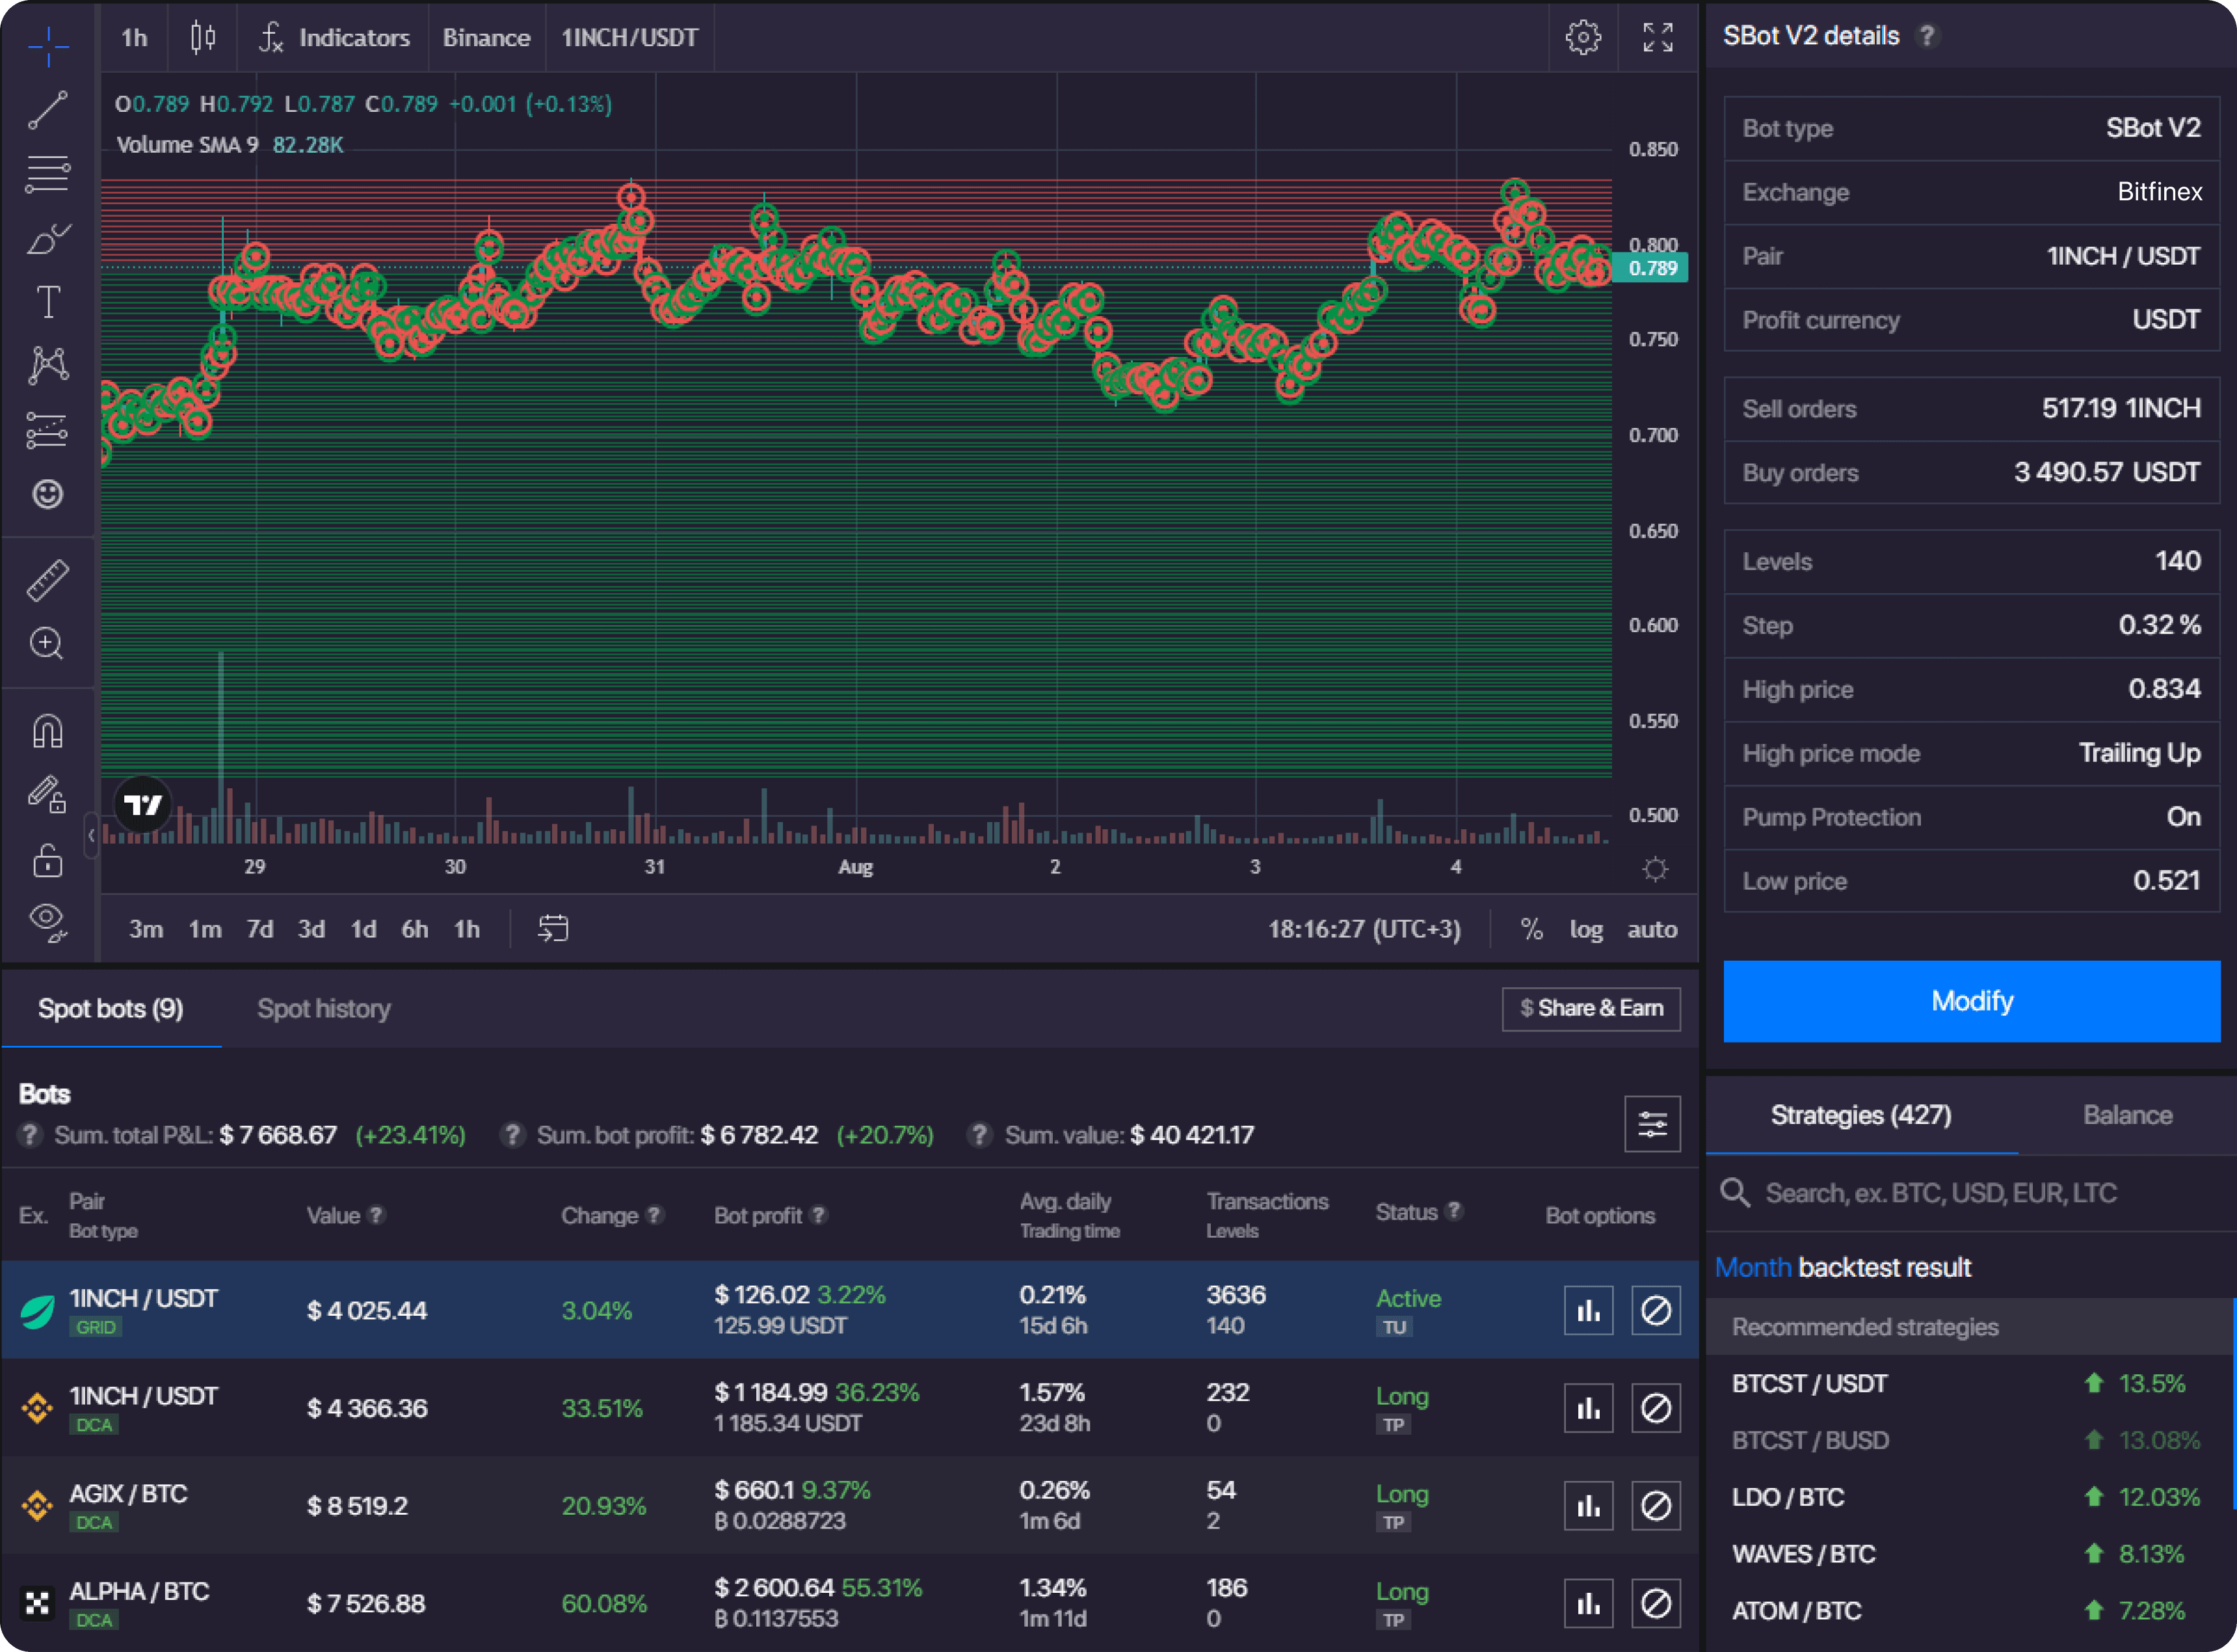Switch to Spot history tab
Image resolution: width=2237 pixels, height=1652 pixels.
tap(323, 1006)
